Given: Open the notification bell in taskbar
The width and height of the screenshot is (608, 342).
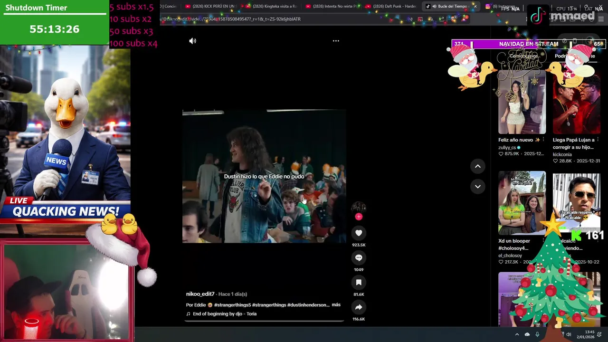Looking at the screenshot, I should [x=599, y=334].
